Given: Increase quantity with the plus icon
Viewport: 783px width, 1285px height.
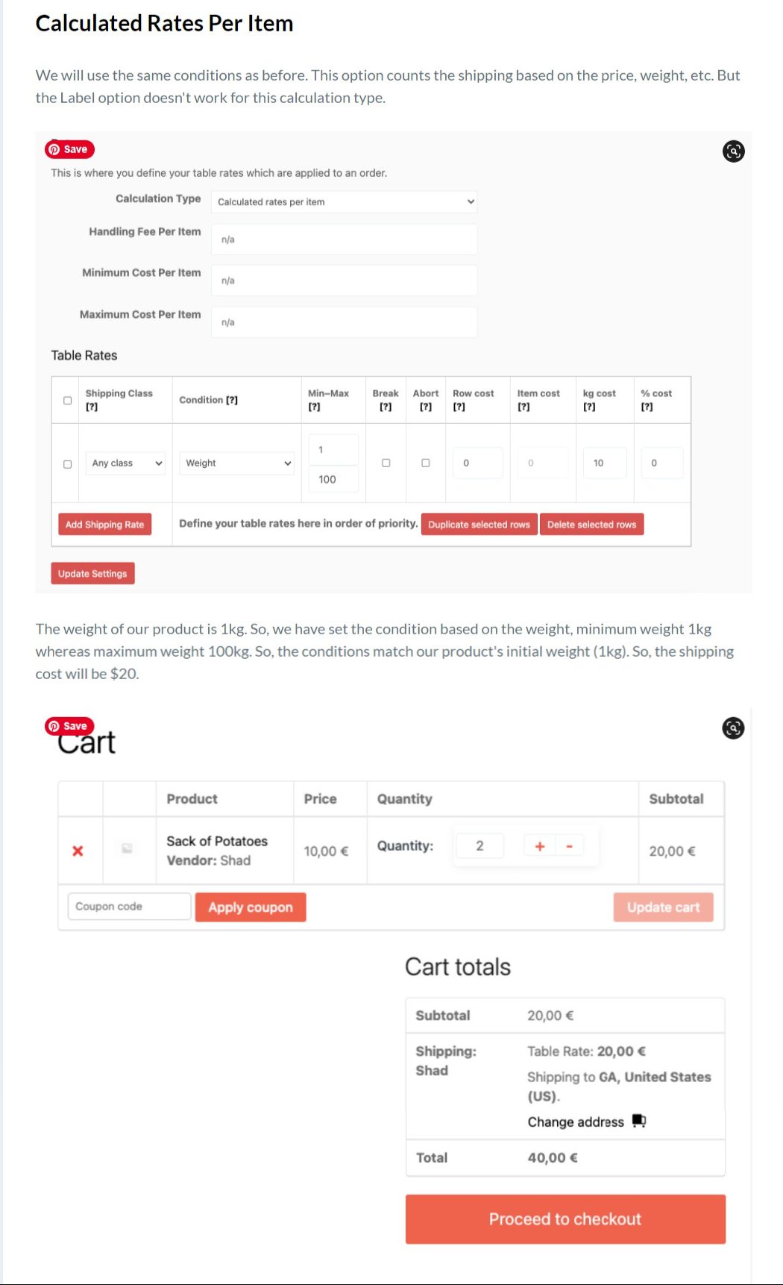Looking at the screenshot, I should [540, 846].
